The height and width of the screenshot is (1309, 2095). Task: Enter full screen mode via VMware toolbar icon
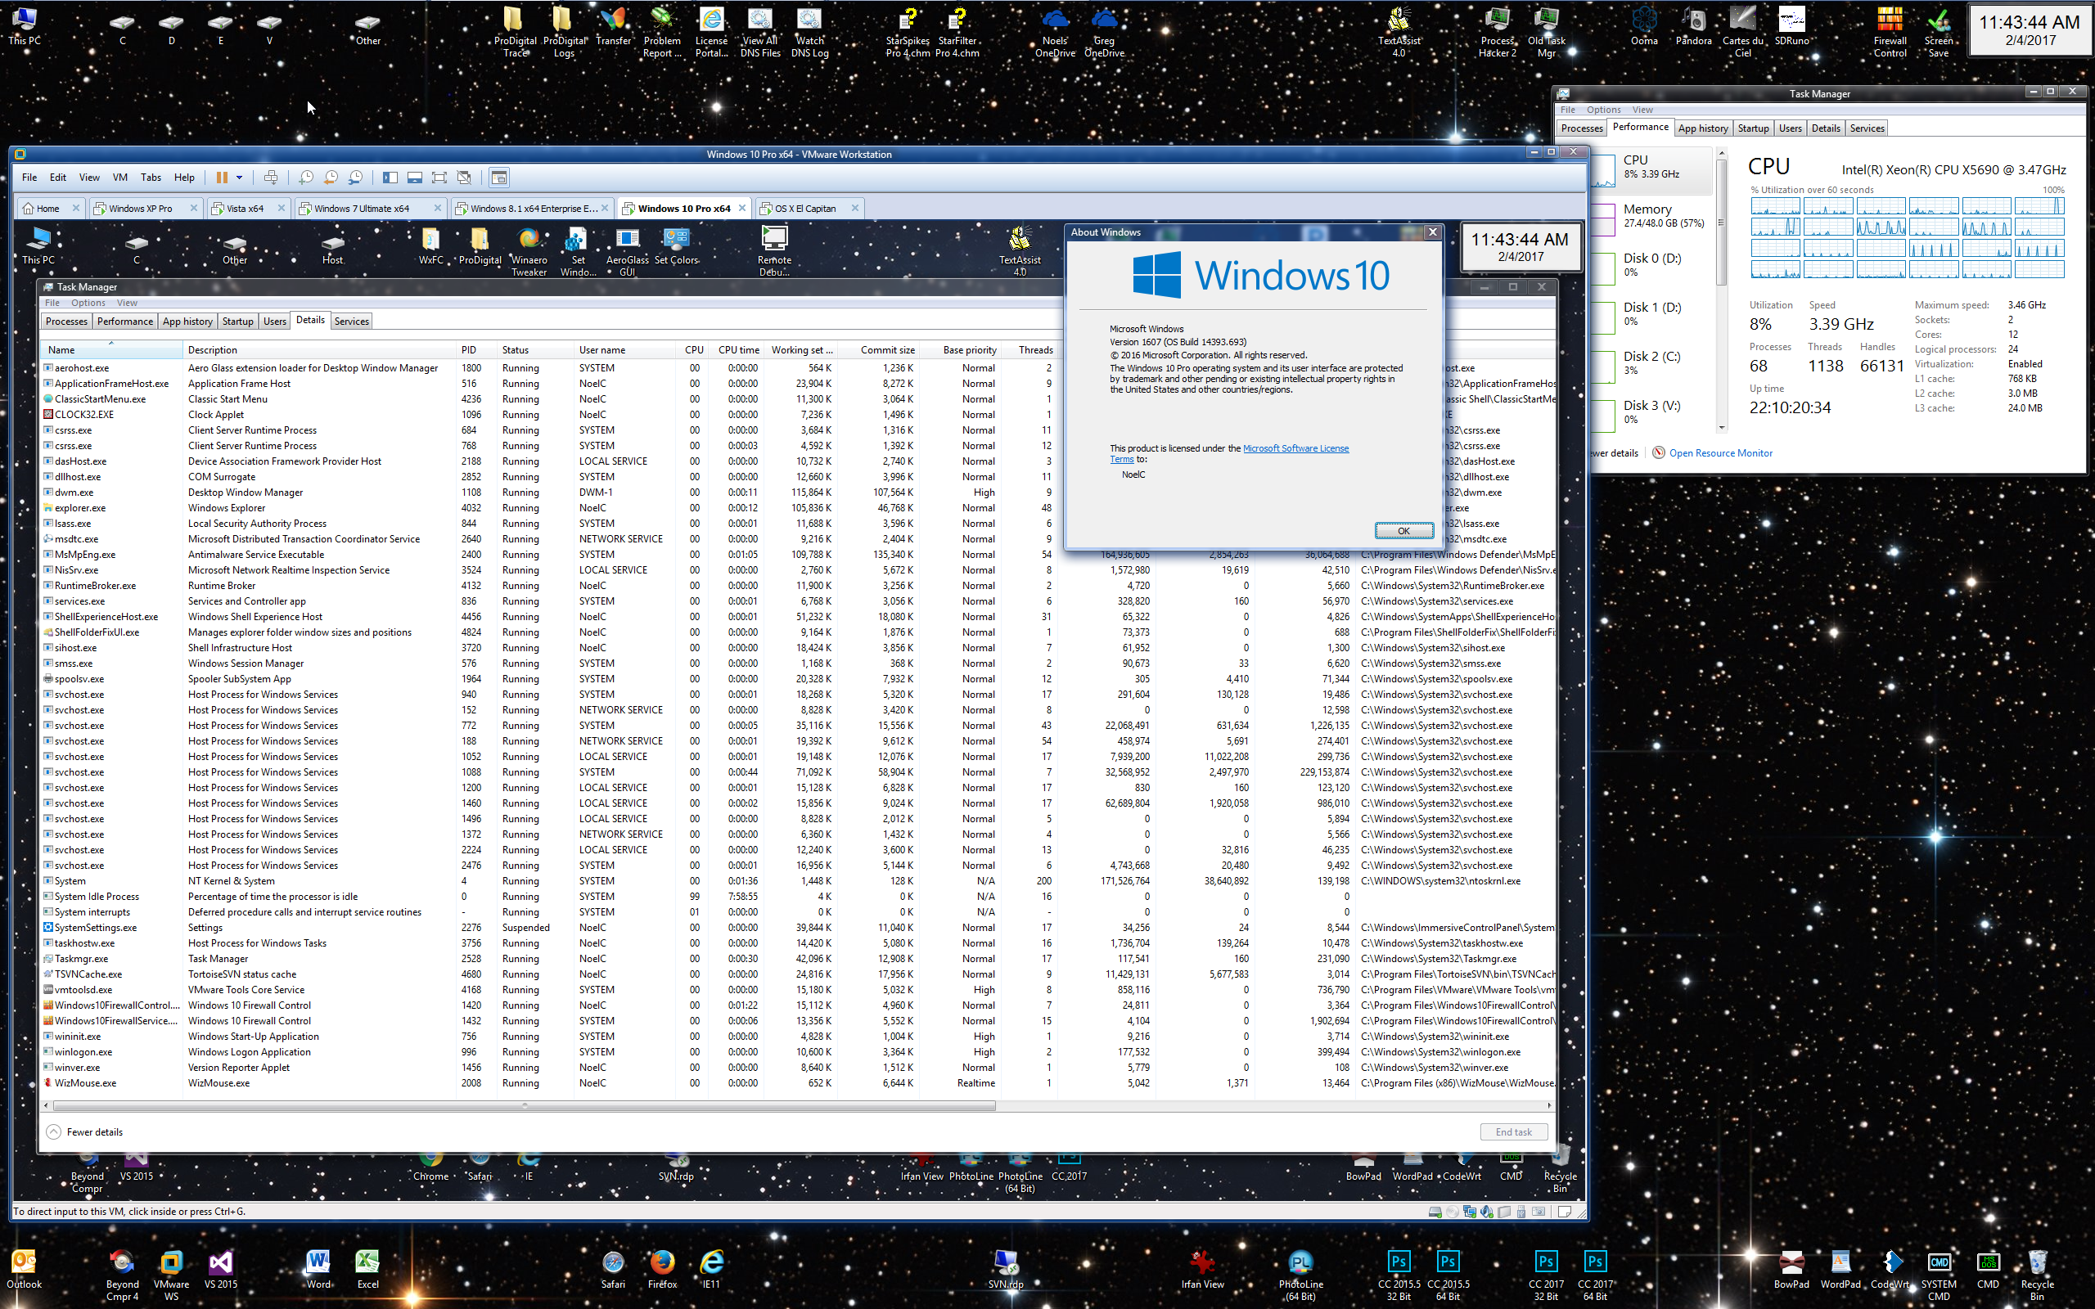click(439, 178)
